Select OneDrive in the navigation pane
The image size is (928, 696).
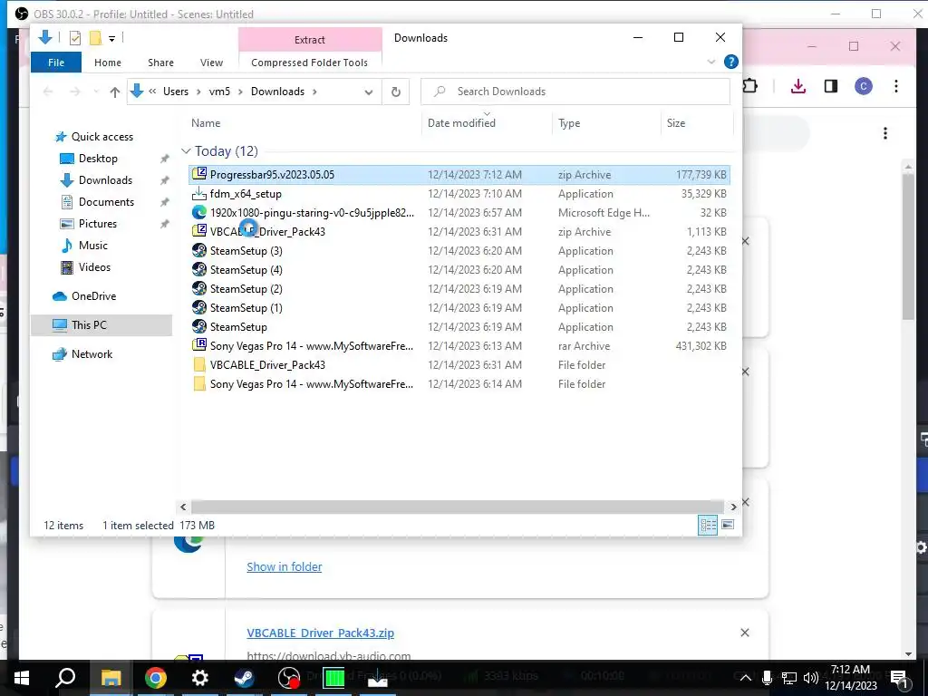pyautogui.click(x=93, y=296)
